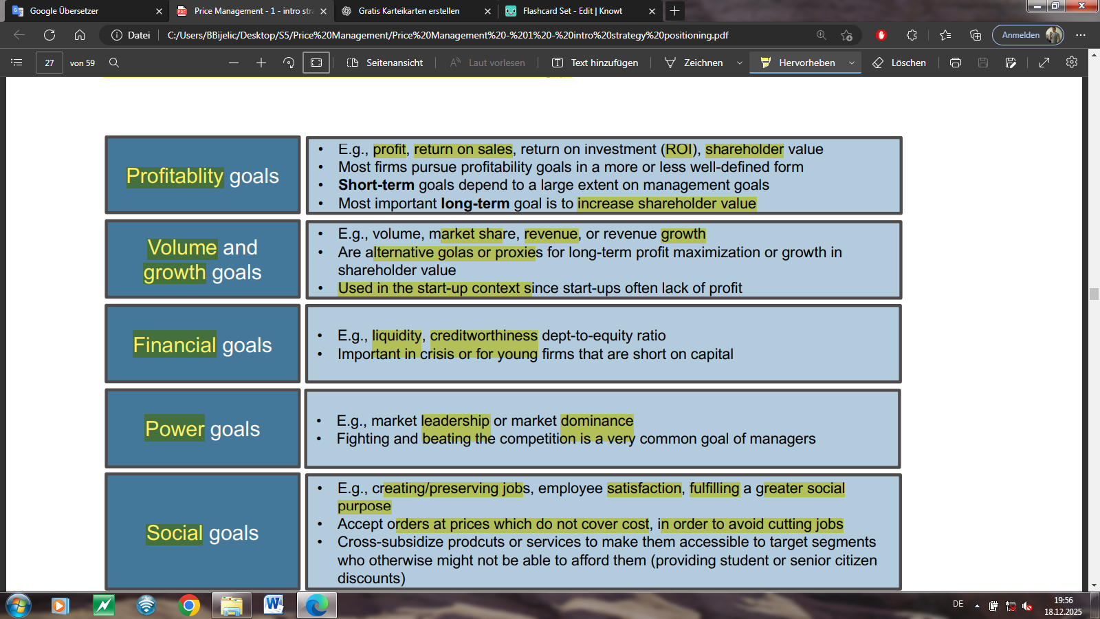Print the PDF document
The width and height of the screenshot is (1100, 619).
pos(955,63)
